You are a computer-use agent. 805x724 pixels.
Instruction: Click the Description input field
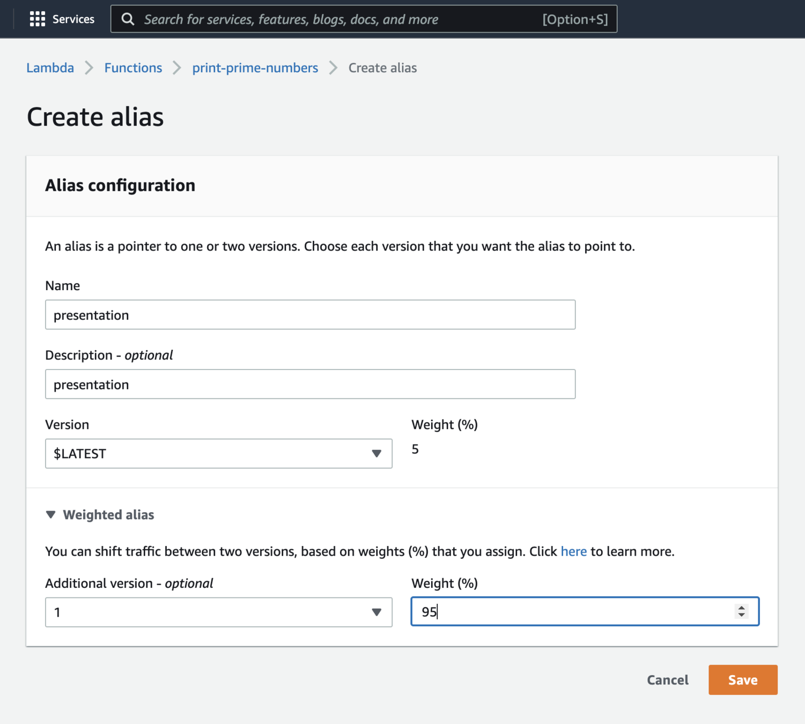coord(310,384)
